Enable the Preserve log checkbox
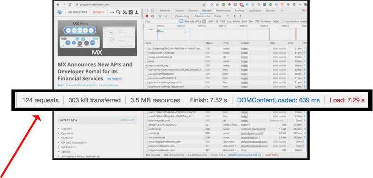Screen dimensions: 373x178 click(x=173, y=16)
